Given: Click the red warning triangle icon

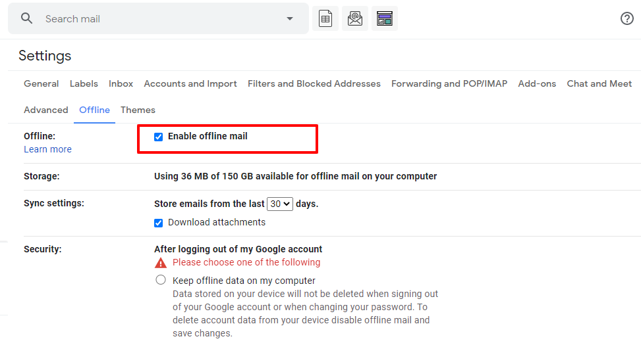Looking at the screenshot, I should pos(161,263).
